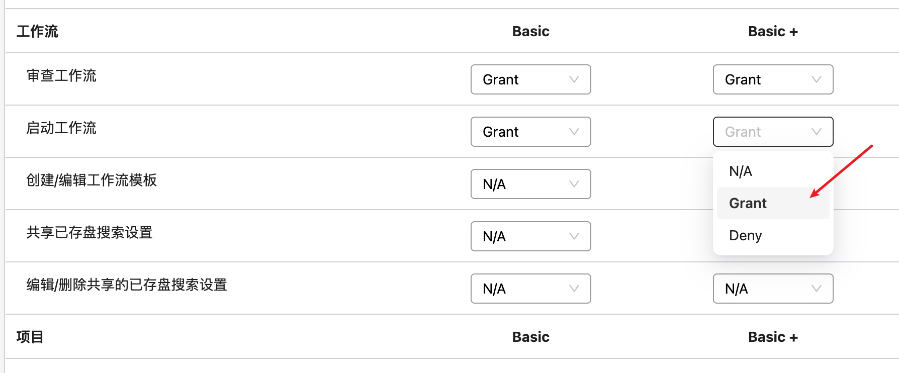This screenshot has height=373, width=899.
Task: Click the chevron in 编辑/删除共享的已存盘搜索设置 Basic + dropdown
Action: point(816,289)
